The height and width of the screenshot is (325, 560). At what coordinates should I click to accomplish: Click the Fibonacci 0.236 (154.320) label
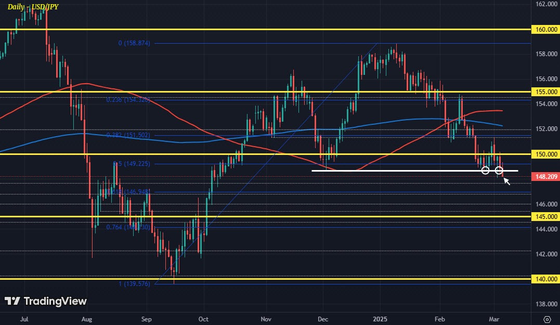pos(128,100)
